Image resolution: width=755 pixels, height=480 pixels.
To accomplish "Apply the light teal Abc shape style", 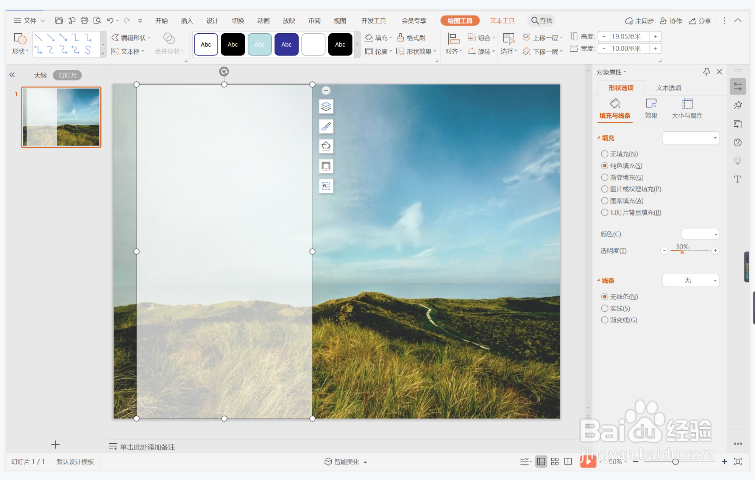I will pyautogui.click(x=259, y=44).
